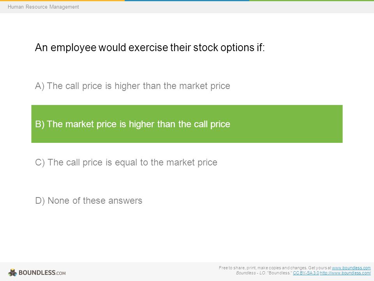Open the www.boundless.com link

(x=351, y=268)
